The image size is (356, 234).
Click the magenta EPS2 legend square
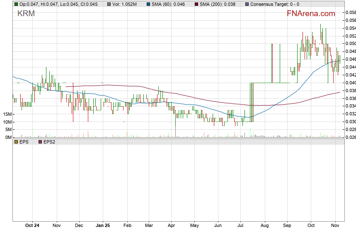(40, 142)
